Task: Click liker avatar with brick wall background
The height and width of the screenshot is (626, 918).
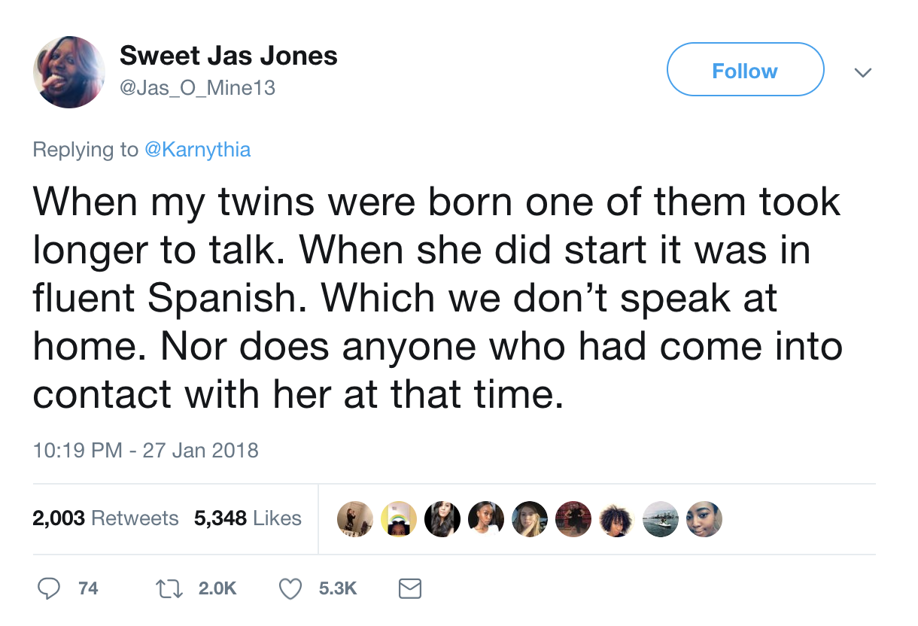Action: [x=573, y=519]
